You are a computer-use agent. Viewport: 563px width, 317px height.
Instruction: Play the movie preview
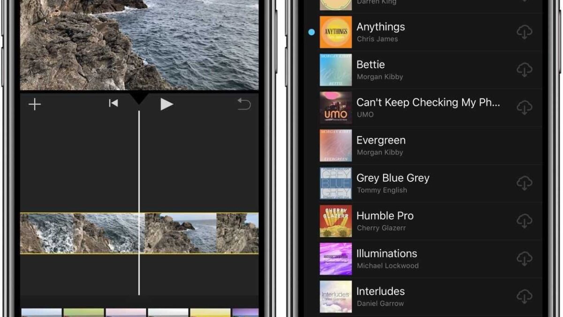(167, 104)
